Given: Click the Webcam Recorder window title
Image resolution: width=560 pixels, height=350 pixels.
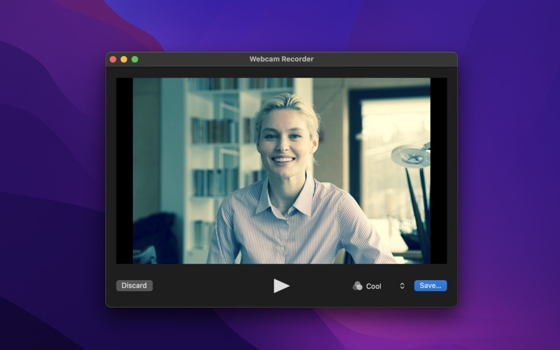Looking at the screenshot, I should (x=281, y=59).
